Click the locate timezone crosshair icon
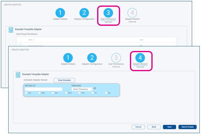The image size is (201, 135). 95,88
